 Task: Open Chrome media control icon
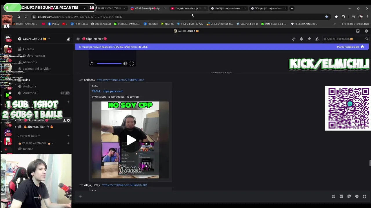354,17
